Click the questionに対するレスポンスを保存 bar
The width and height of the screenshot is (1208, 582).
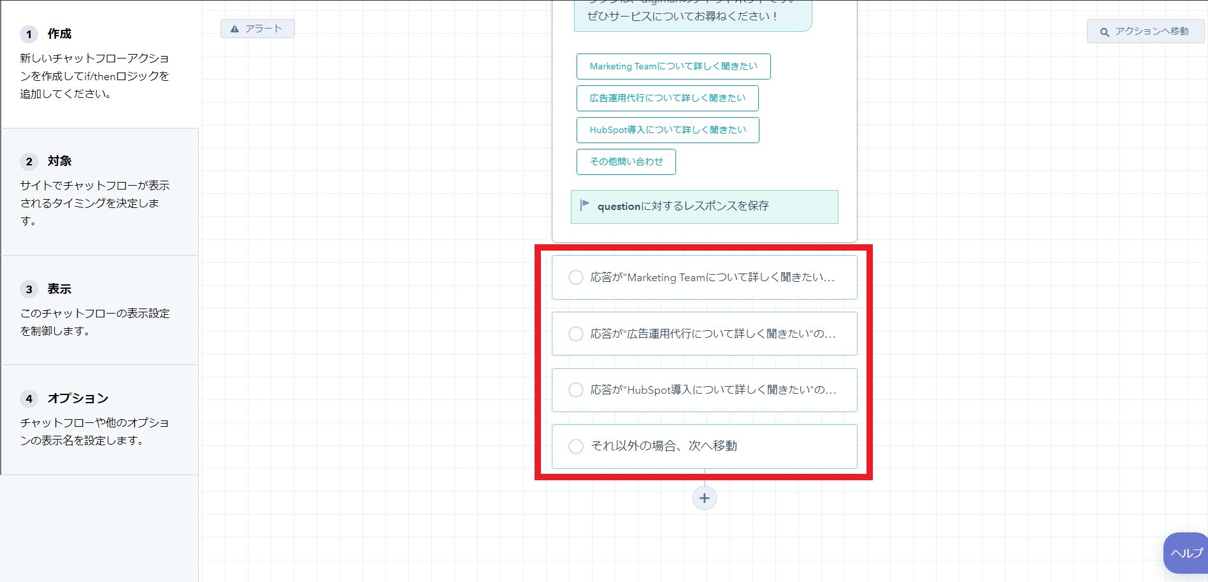[x=704, y=207]
